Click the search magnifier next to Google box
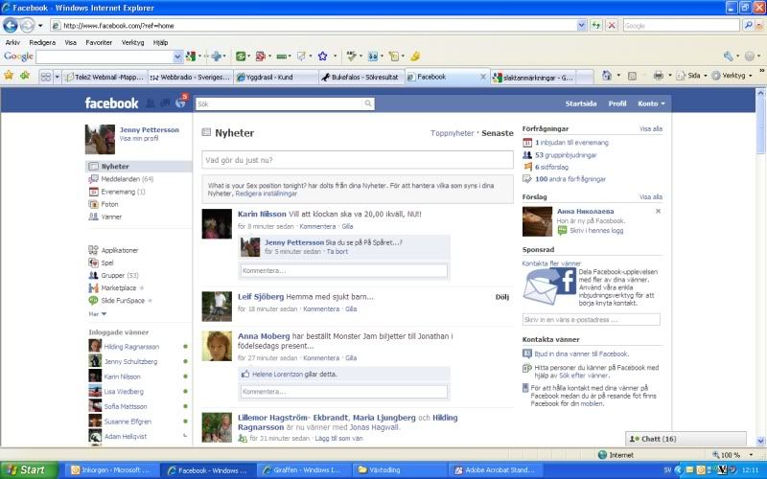767x479 pixels. [748, 25]
